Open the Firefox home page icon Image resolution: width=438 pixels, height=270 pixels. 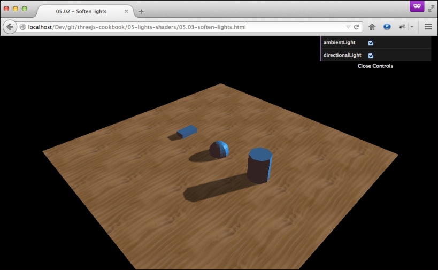(x=372, y=27)
